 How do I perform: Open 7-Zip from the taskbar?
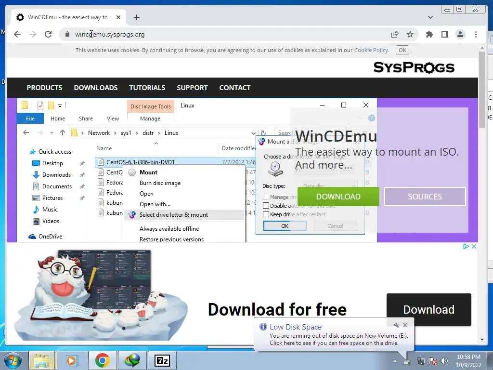[162, 360]
